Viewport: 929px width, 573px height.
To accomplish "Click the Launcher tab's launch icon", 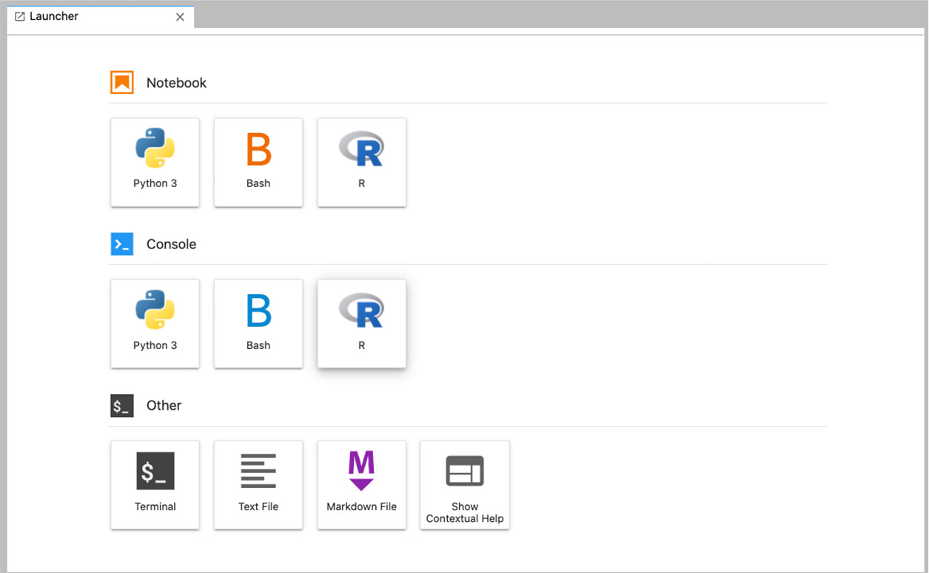I will pyautogui.click(x=20, y=16).
